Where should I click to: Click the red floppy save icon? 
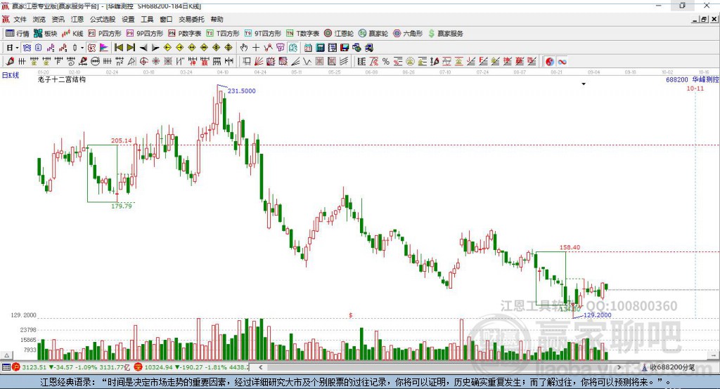pos(345,48)
